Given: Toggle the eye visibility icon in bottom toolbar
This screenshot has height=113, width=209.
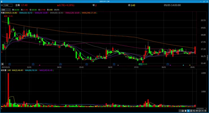Looking at the screenshot, I should point(197,111).
